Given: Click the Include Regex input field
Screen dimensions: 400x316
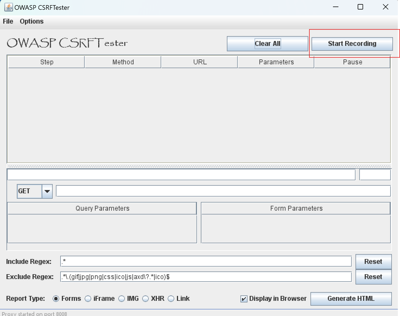Looking at the screenshot, I should click(x=206, y=261).
